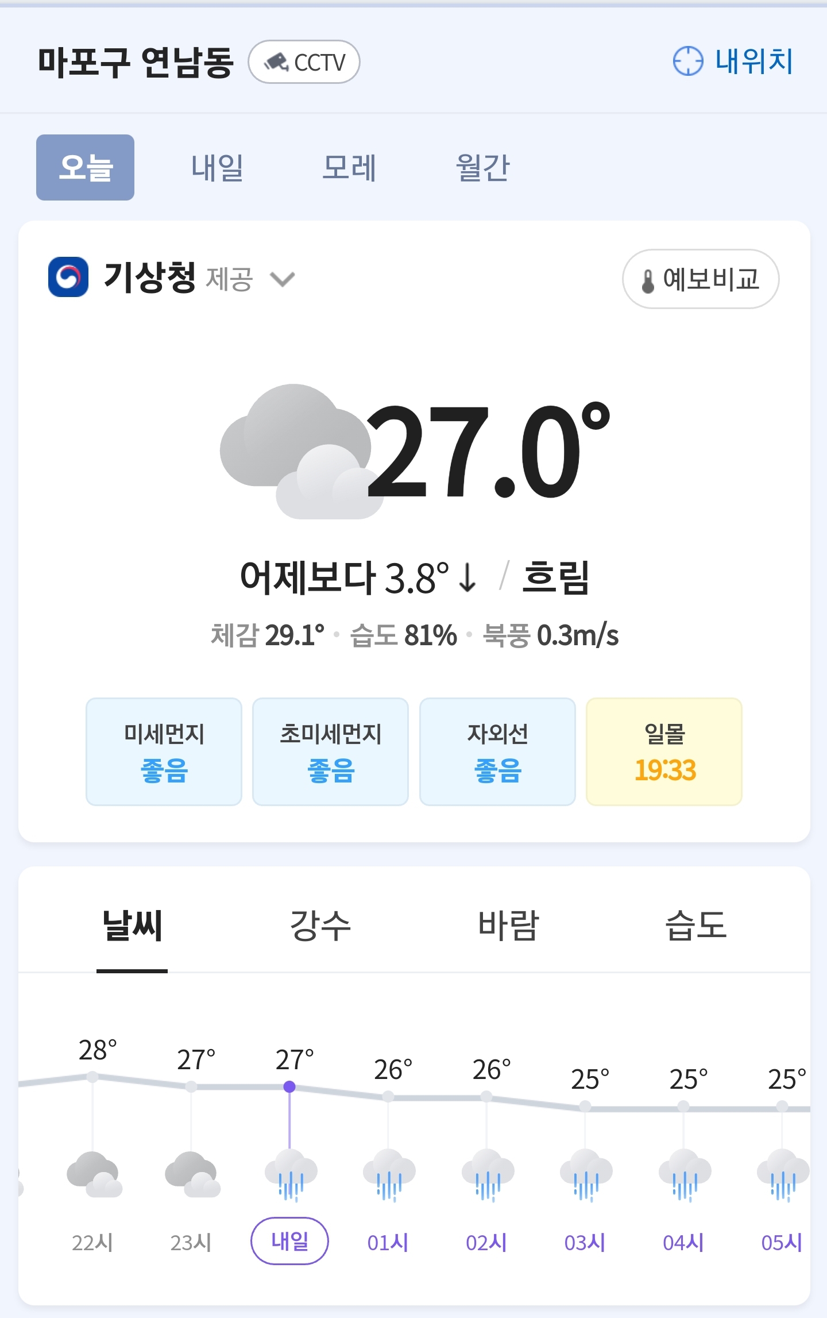Image resolution: width=827 pixels, height=1318 pixels.
Task: Open the 미세먼지 좋음 card
Action: pyautogui.click(x=164, y=752)
